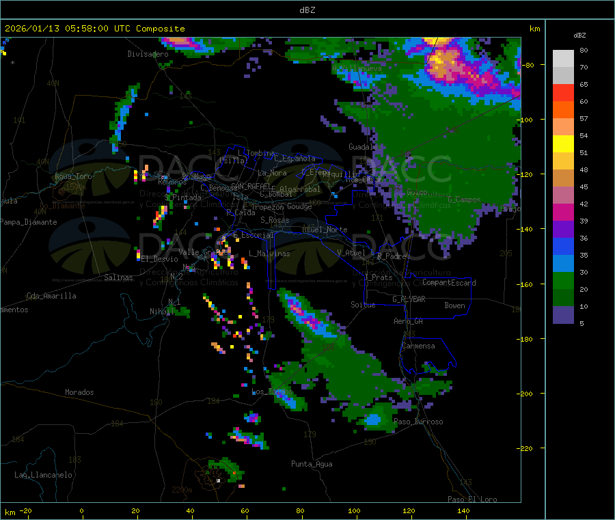Click the 80 value atop the dBZ legend
Screen dimensions: 615x520
click(x=584, y=50)
